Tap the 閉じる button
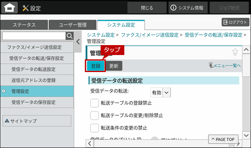Screen dimensions: 251x148 tap(147, 8)
